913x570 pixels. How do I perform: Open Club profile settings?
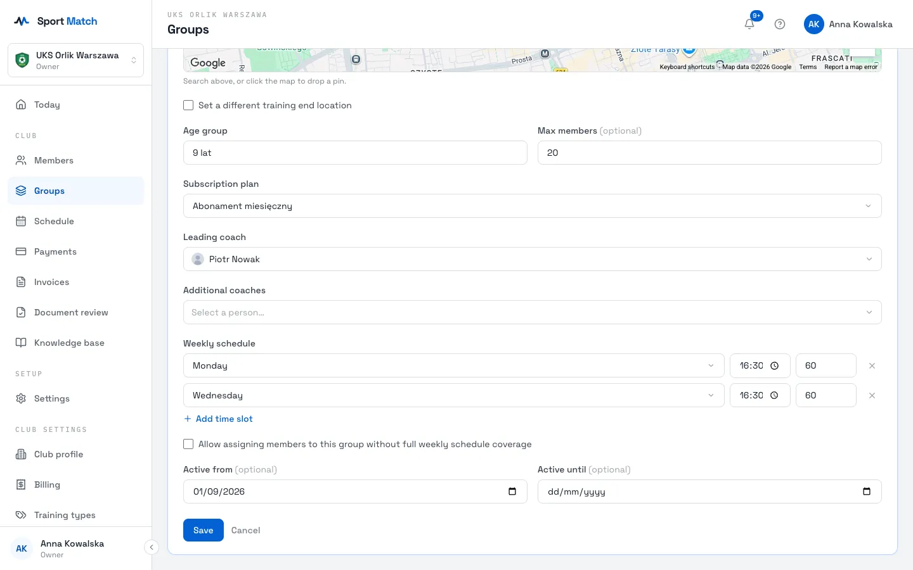(76, 454)
